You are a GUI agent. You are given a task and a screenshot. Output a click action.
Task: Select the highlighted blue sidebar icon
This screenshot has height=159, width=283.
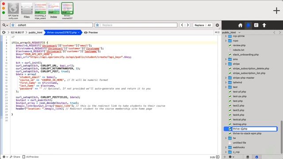[249, 25]
